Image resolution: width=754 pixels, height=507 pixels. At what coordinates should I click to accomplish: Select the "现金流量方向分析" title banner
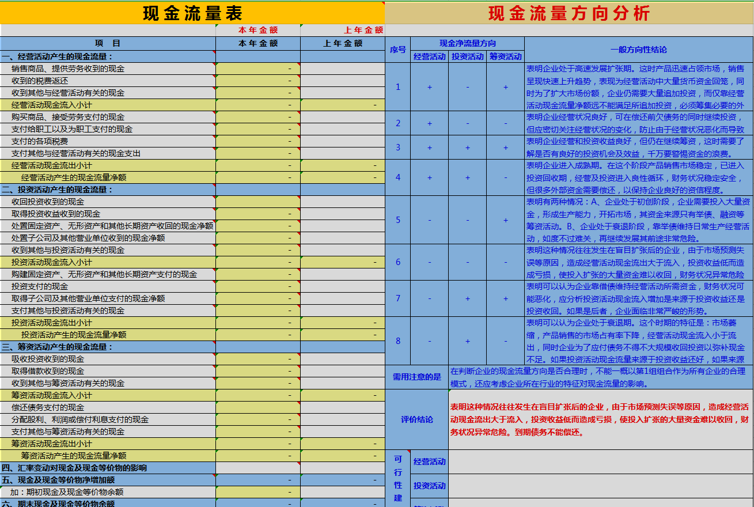coord(569,13)
